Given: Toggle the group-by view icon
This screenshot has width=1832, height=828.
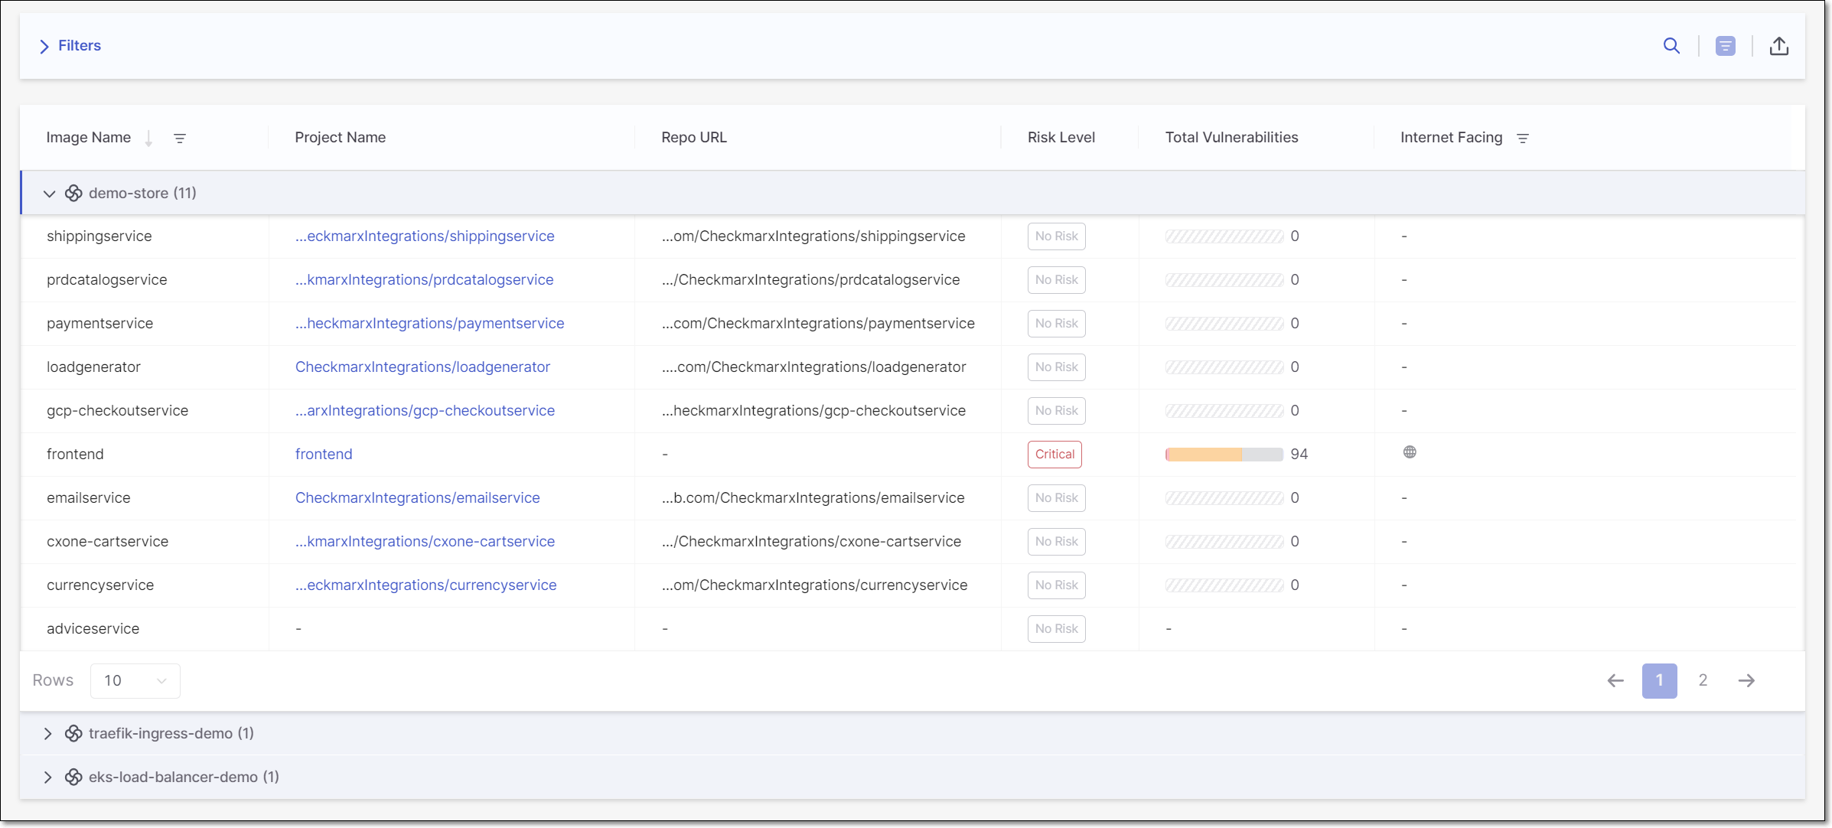Looking at the screenshot, I should (1725, 46).
